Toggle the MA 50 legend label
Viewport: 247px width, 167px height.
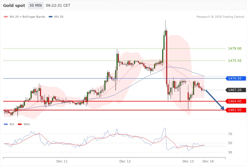tap(59, 17)
